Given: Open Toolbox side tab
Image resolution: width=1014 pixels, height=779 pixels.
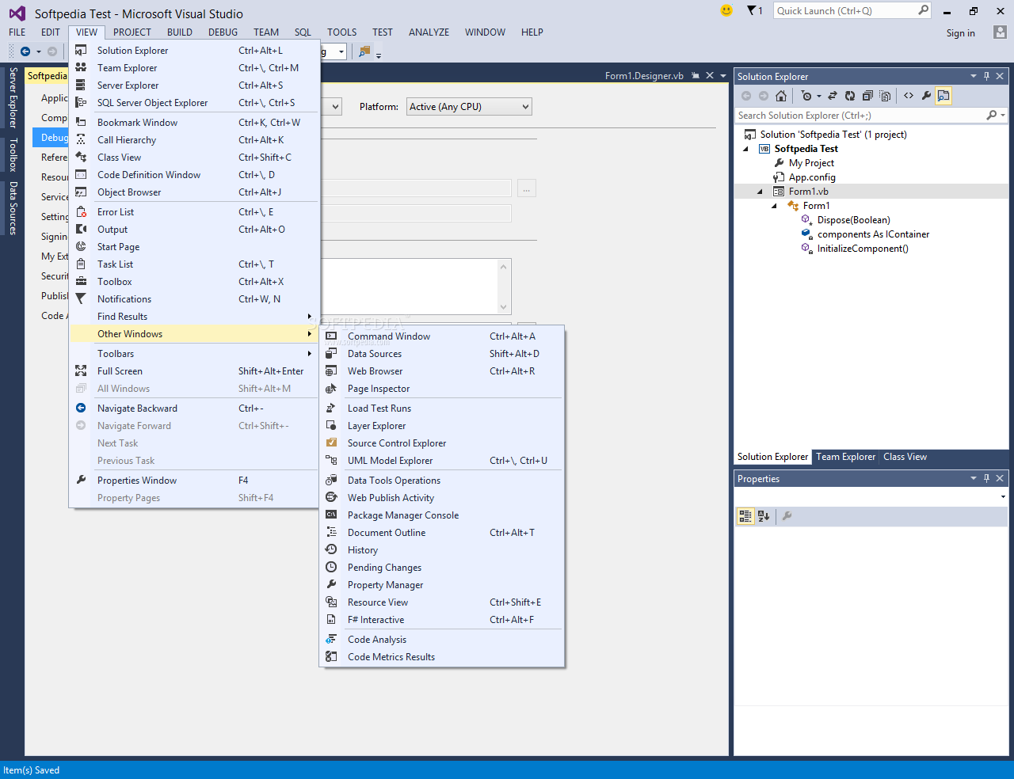Looking at the screenshot, I should [x=13, y=155].
